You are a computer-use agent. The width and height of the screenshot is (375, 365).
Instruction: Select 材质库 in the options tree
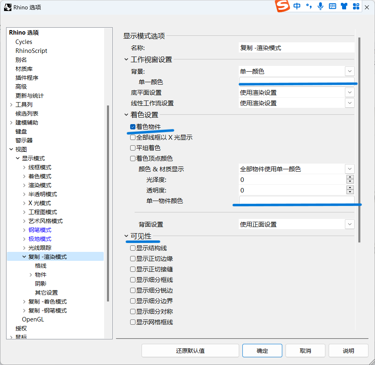[24, 69]
